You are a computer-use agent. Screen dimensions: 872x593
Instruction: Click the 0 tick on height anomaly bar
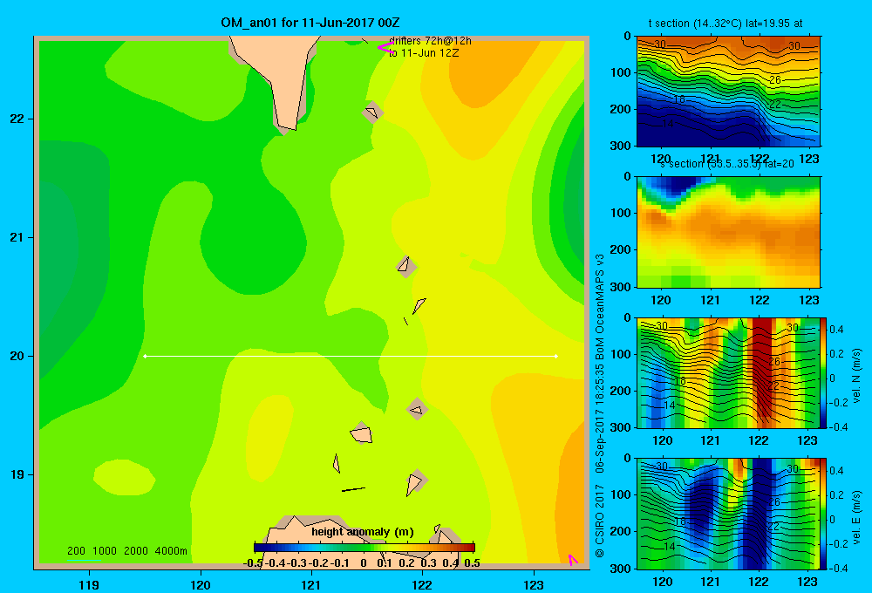coord(364,563)
